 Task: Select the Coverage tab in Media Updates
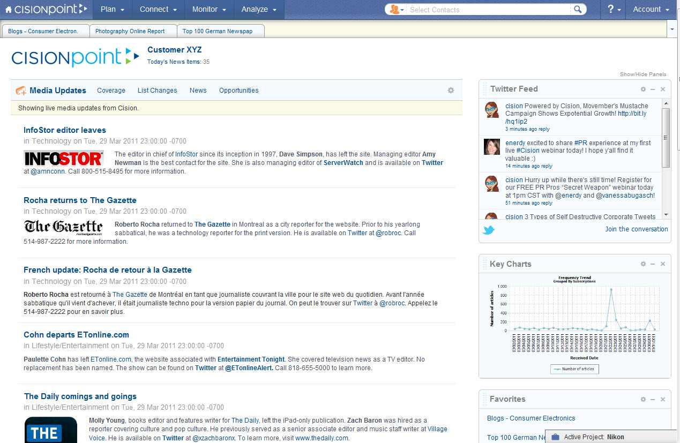point(111,90)
